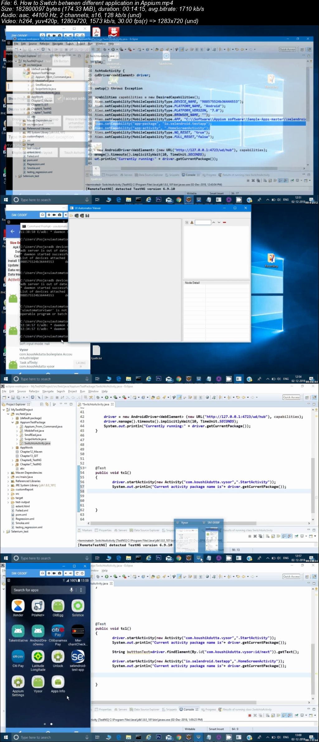Tap three-dot menu beside phone app search
The height and width of the screenshot is (742, 319).
pyautogui.click(x=81, y=590)
